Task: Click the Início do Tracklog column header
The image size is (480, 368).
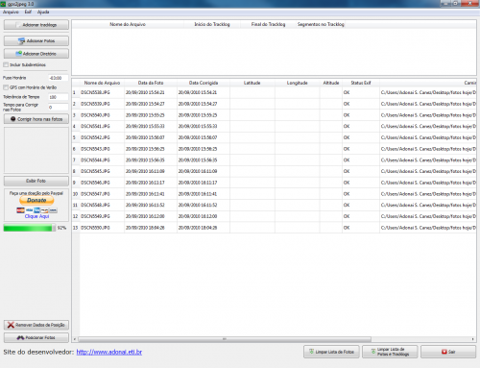Action: (x=212, y=24)
